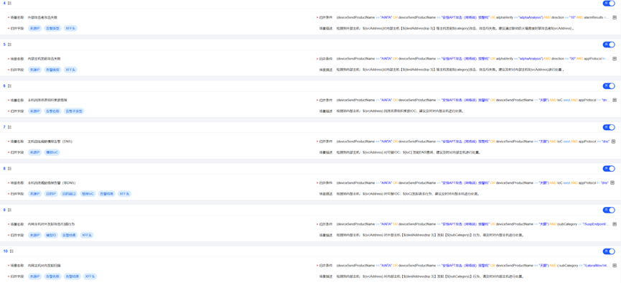Toggle the enable switch for rule 10
621x283 pixels.
tap(609, 251)
